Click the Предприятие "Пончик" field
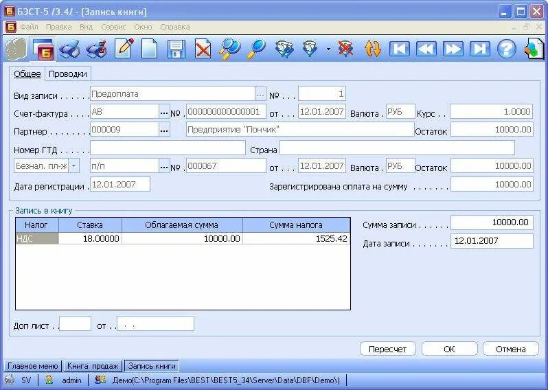The height and width of the screenshot is (390, 548). 300,130
